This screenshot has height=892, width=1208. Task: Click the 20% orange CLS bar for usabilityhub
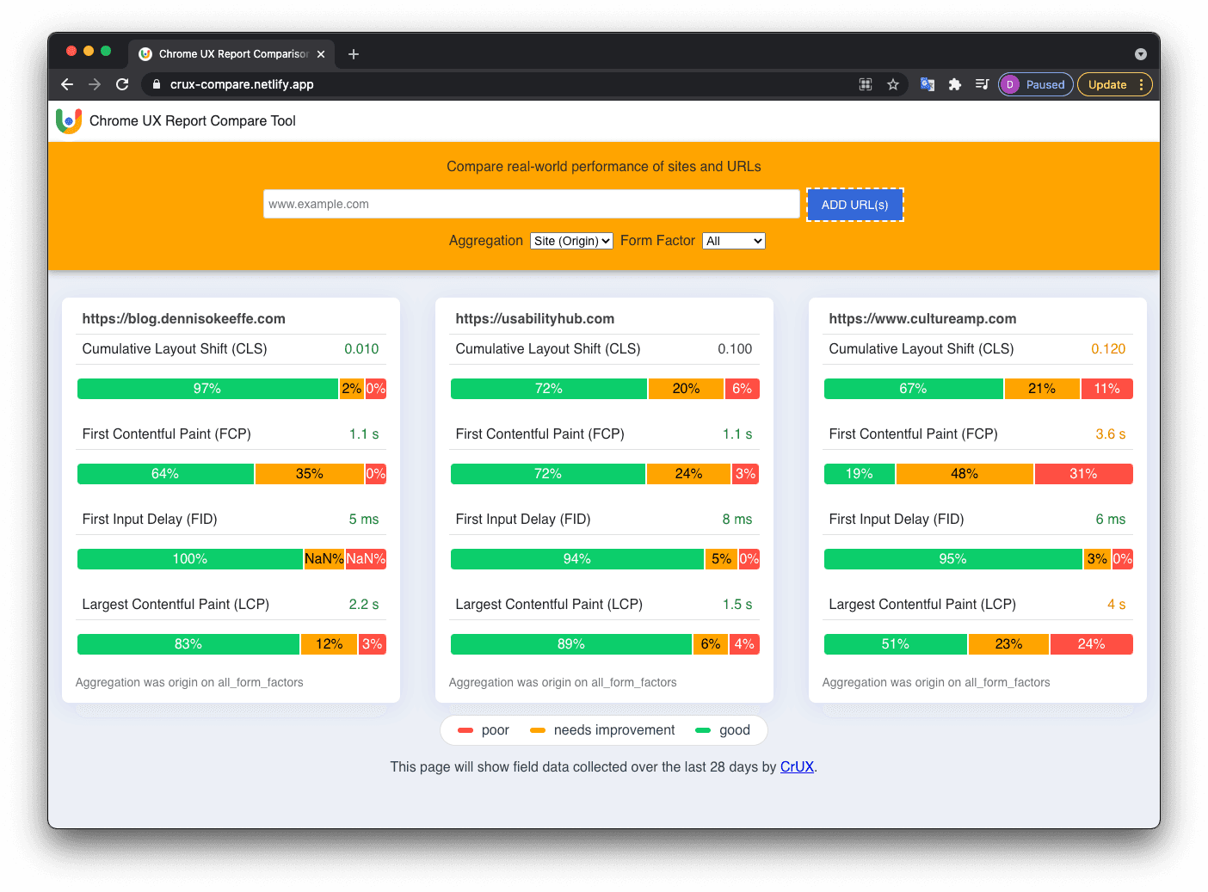(686, 389)
